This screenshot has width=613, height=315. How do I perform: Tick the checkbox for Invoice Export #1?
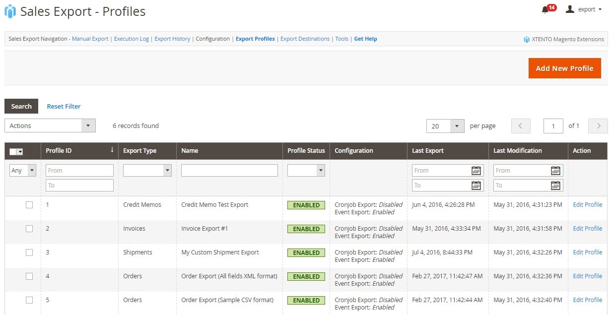[29, 229]
